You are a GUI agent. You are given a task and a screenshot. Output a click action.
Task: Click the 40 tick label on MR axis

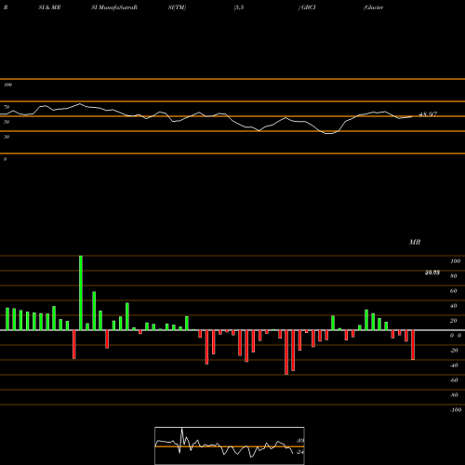(454, 306)
